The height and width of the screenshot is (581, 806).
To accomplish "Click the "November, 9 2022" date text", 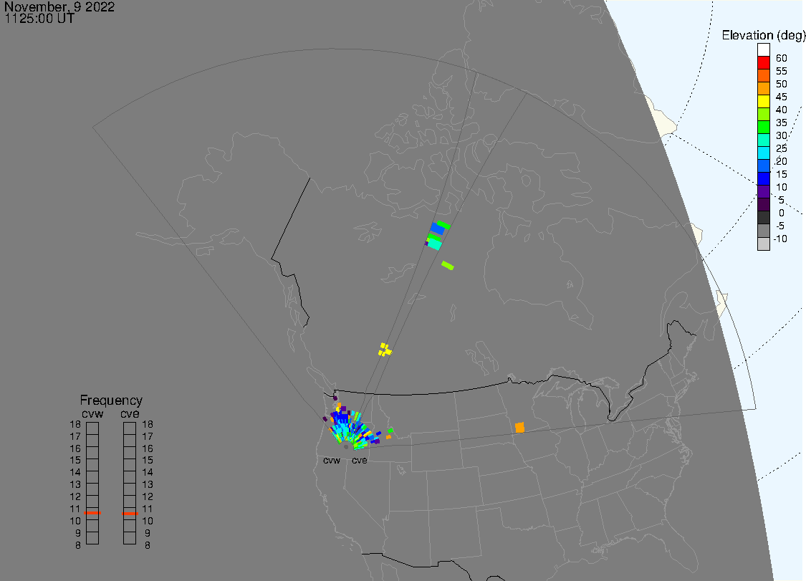I will [59, 6].
